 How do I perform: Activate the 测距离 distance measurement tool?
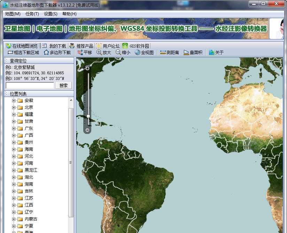tap(169, 52)
